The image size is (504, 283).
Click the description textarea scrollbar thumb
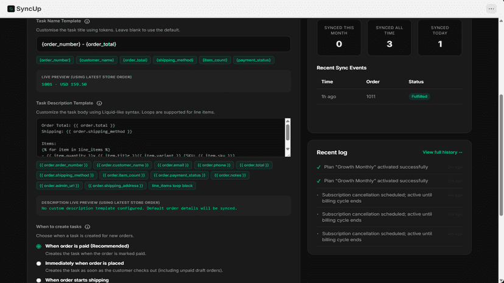click(288, 132)
